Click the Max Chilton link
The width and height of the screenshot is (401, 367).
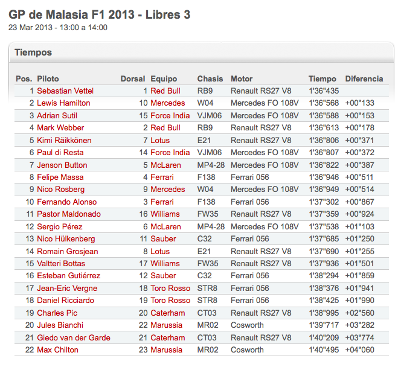[x=57, y=350]
